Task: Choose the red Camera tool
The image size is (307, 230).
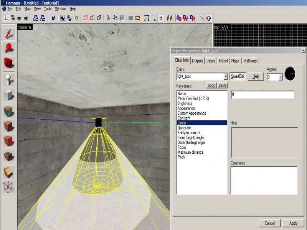Action: 9,63
